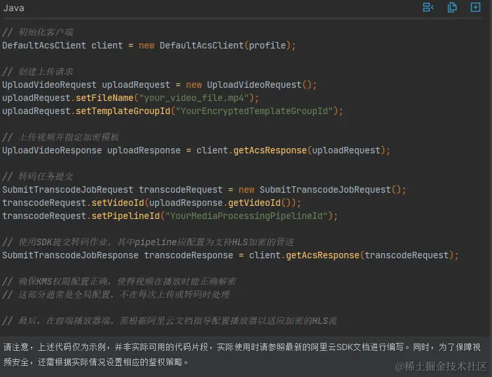The width and height of the screenshot is (492, 377).
Task: Click the setTemplateGroupId line
Action: (173, 111)
